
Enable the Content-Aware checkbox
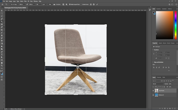[81, 4]
